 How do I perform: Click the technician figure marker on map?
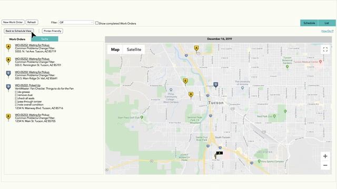(x=216, y=156)
